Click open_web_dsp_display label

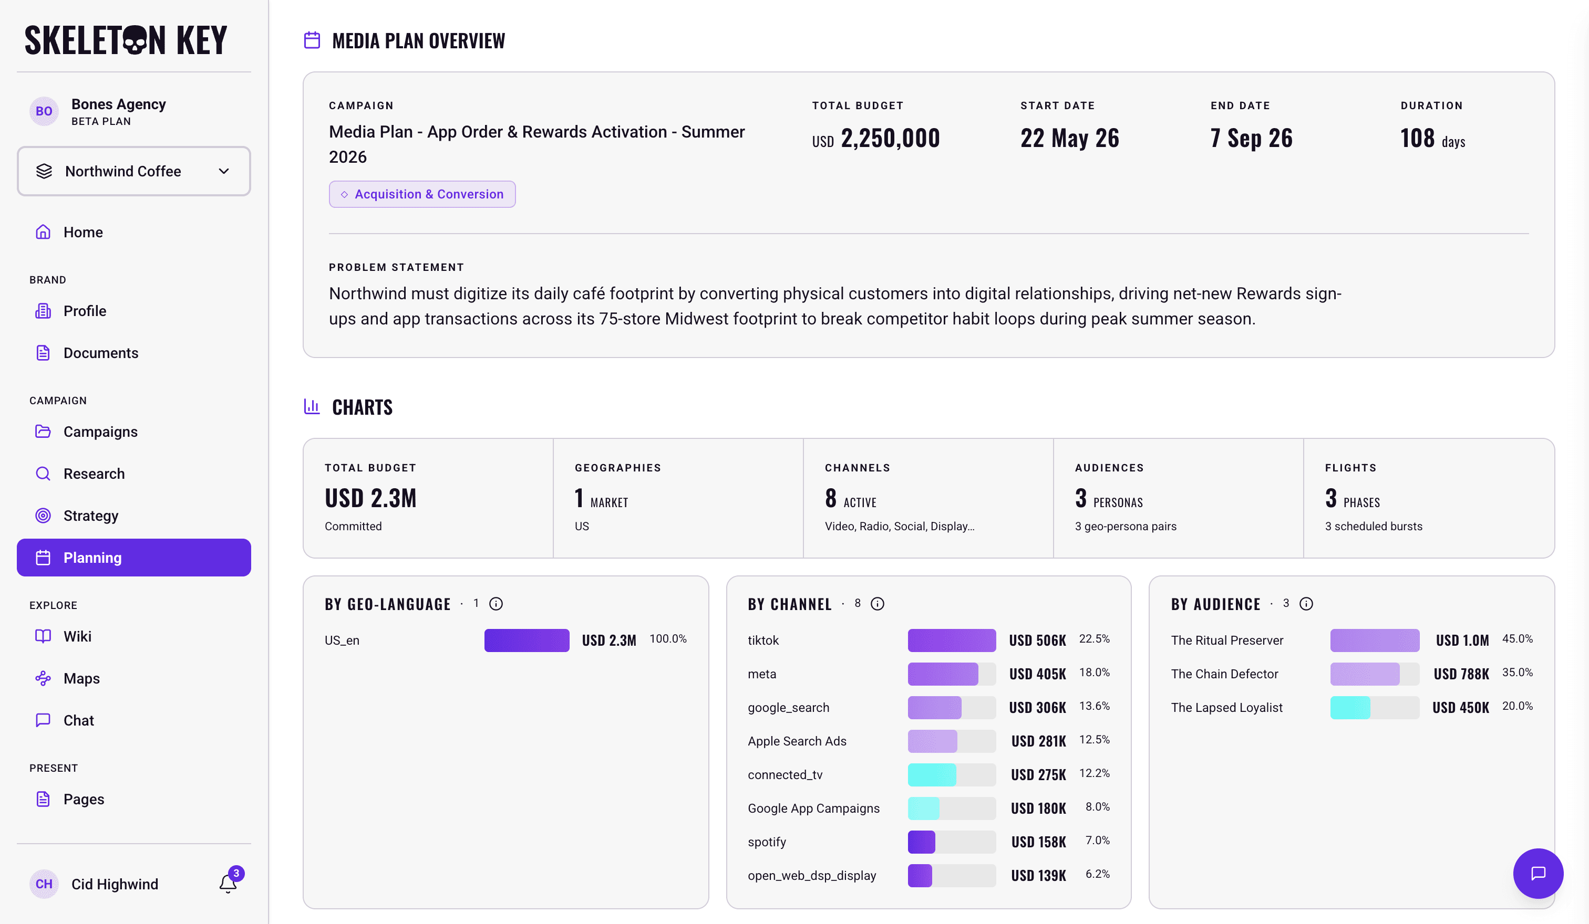click(811, 876)
